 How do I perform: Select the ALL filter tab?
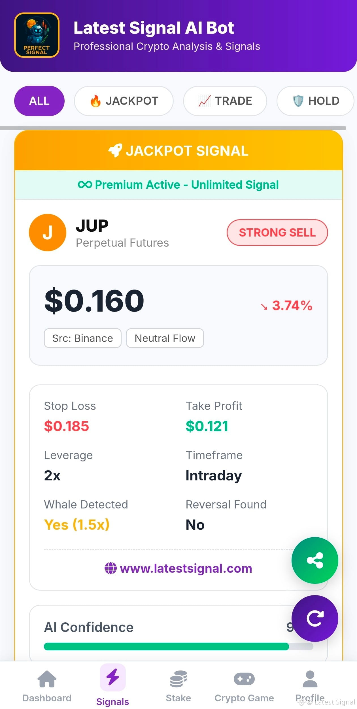point(39,101)
